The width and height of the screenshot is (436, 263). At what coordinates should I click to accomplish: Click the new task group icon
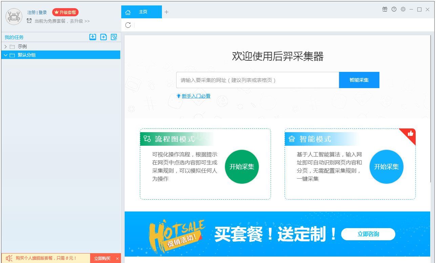tap(103, 37)
